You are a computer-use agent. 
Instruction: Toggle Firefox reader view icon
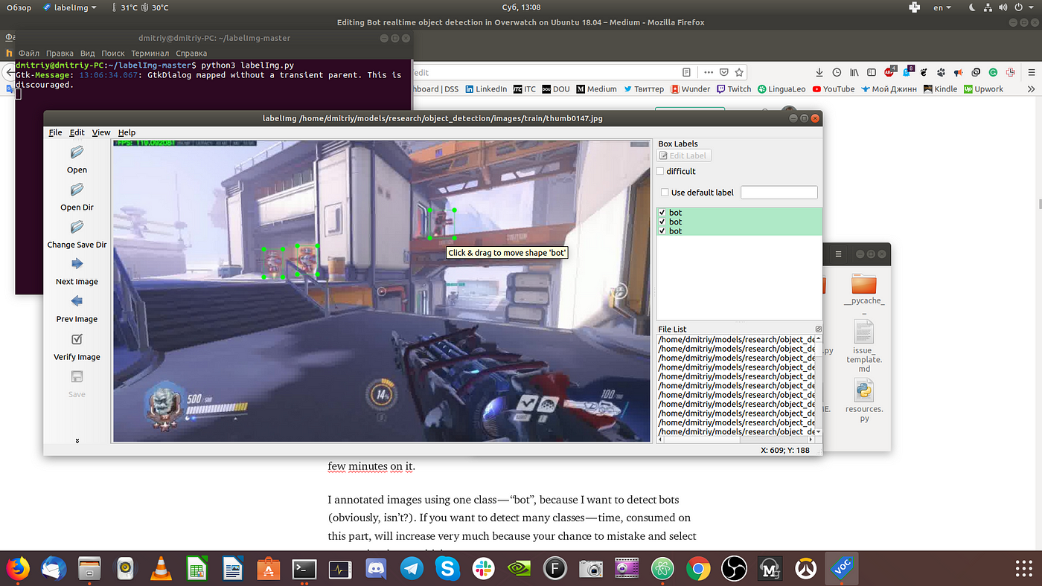687,72
